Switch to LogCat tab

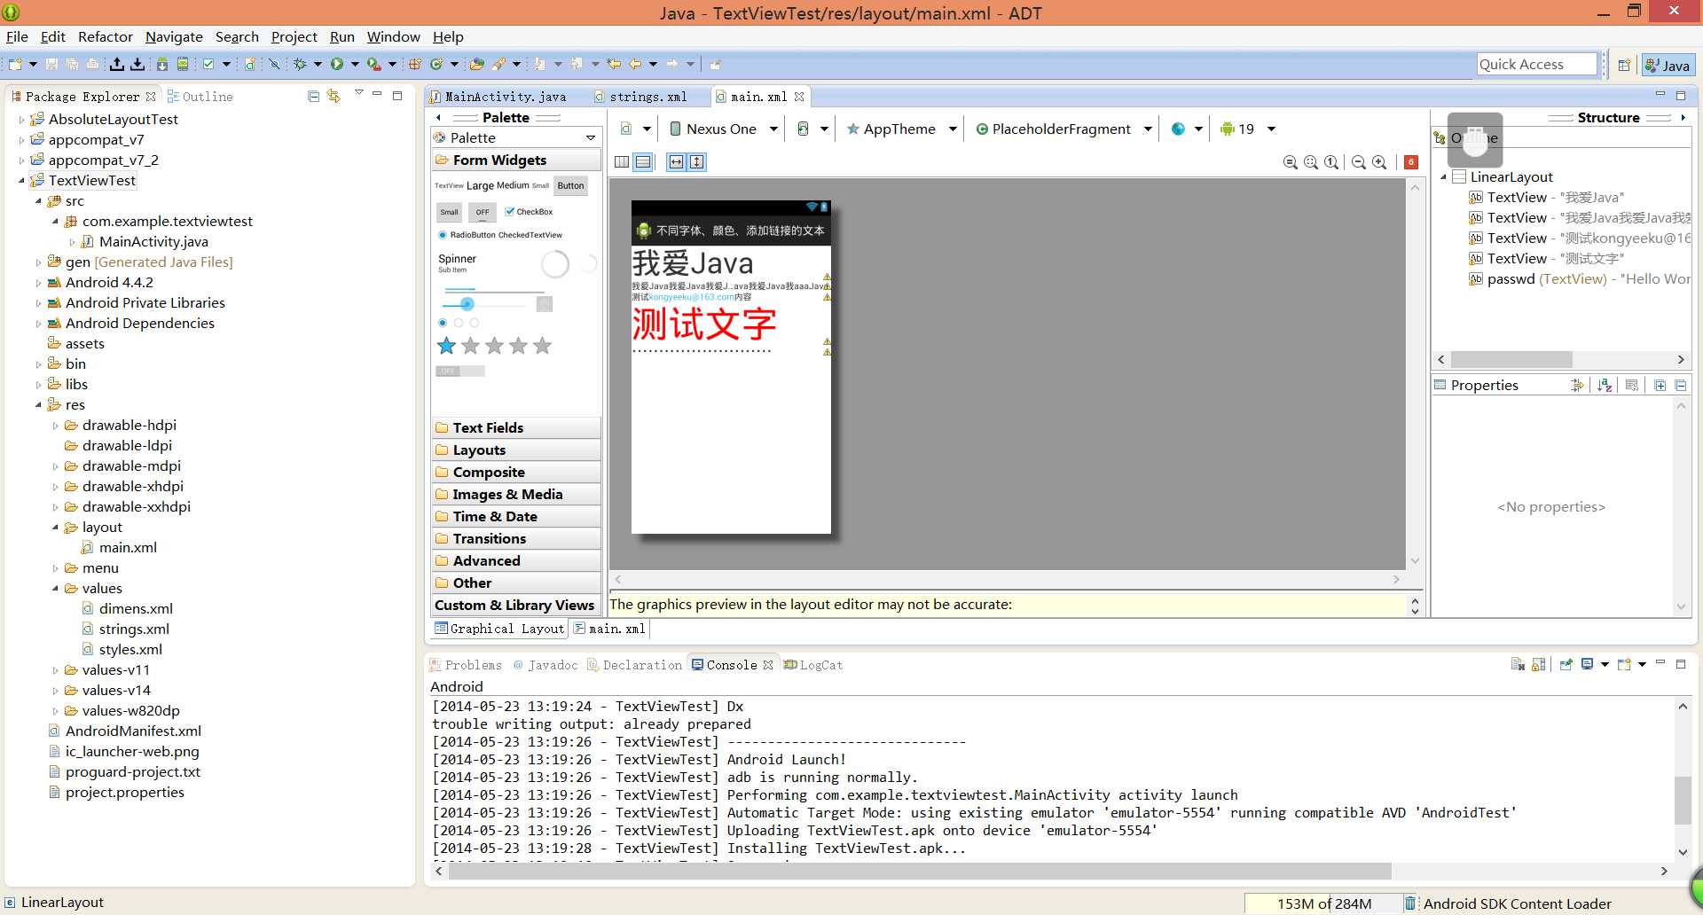[813, 665]
